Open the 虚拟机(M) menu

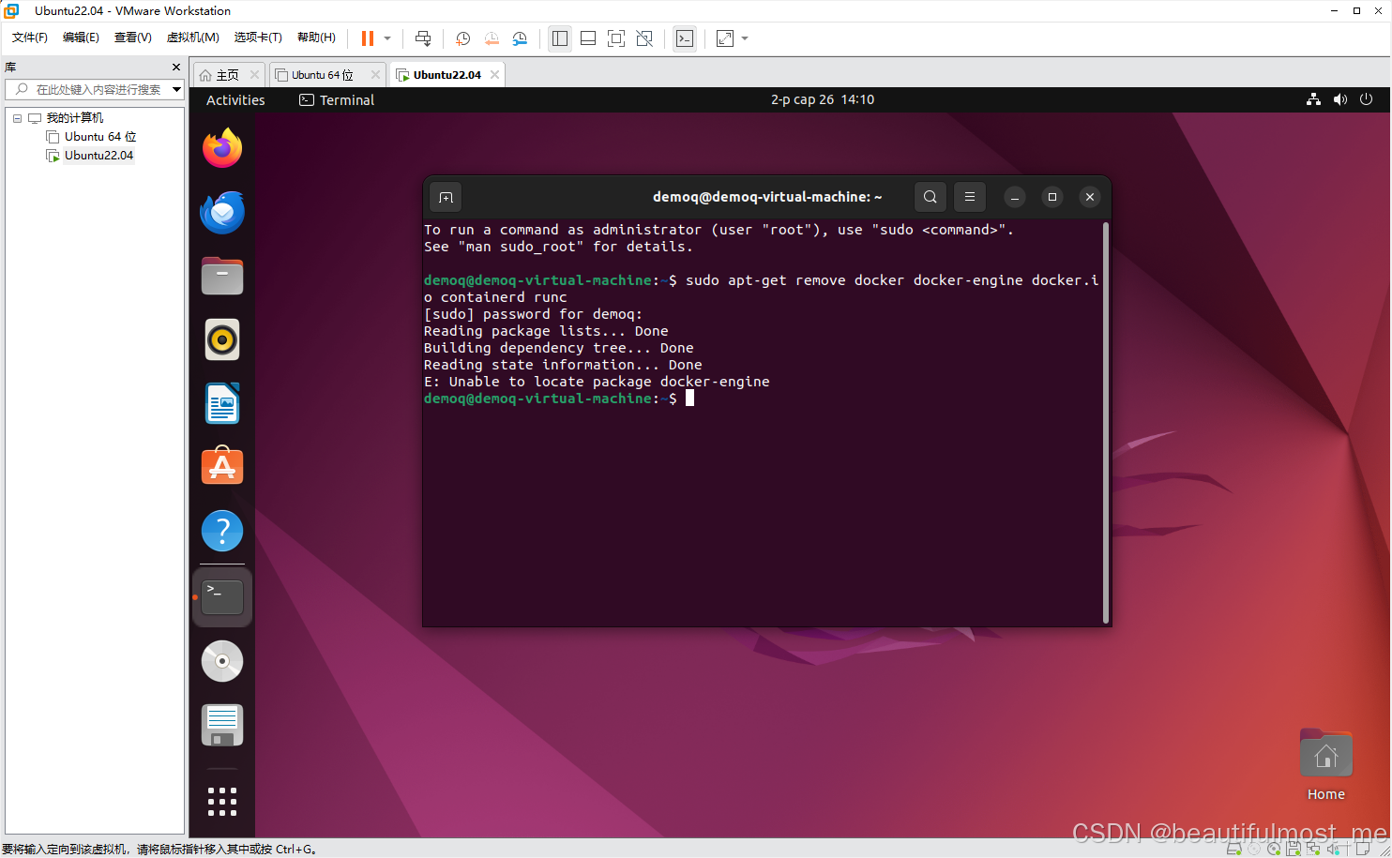click(192, 38)
